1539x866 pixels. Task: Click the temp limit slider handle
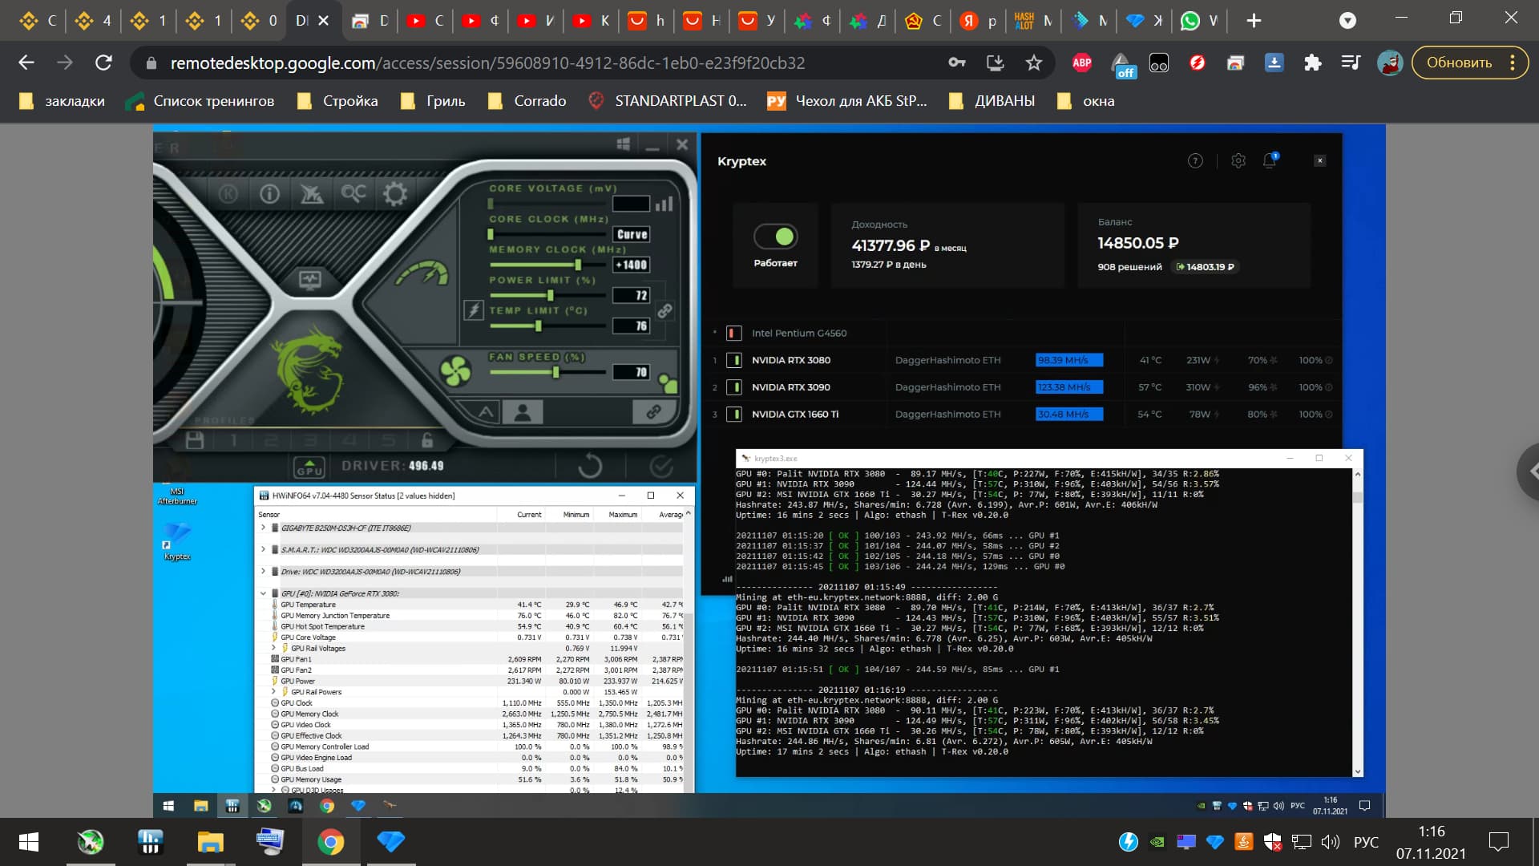pyautogui.click(x=538, y=326)
